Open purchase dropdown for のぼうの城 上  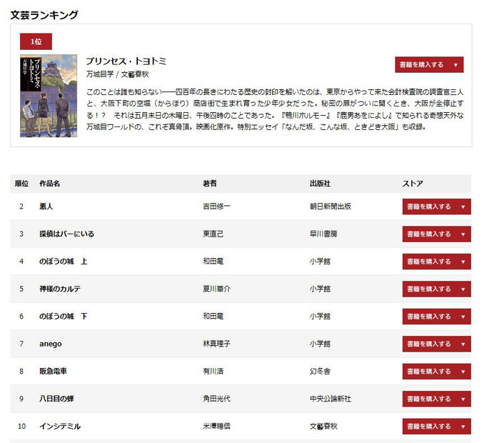click(x=436, y=262)
